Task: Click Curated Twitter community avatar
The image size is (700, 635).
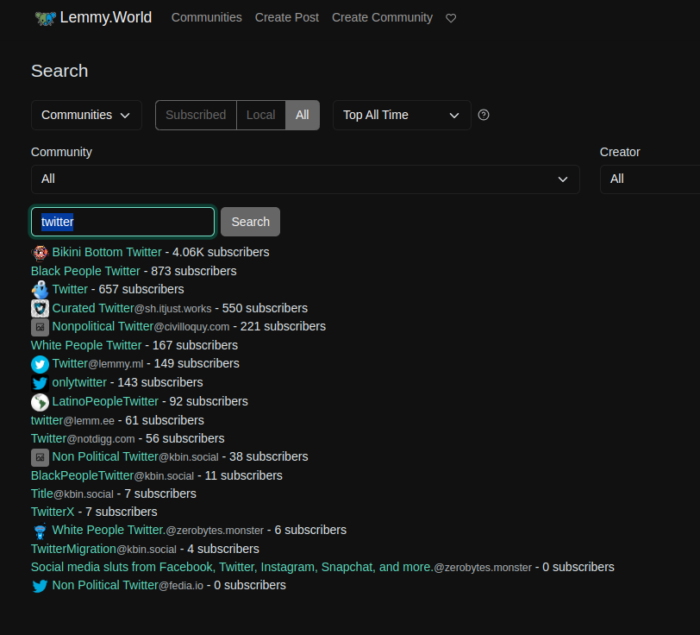Action: [40, 309]
